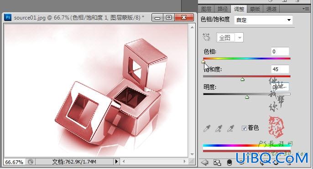Click the vertical scrollbar down arrow
This screenshot has height=169, width=313.
click(192, 154)
